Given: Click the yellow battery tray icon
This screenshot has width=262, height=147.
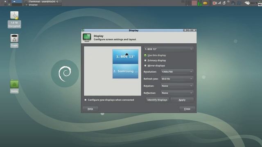Looking at the screenshot, I should pos(205,3).
